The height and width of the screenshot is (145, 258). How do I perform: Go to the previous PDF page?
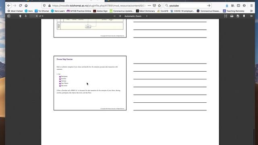[20, 16]
